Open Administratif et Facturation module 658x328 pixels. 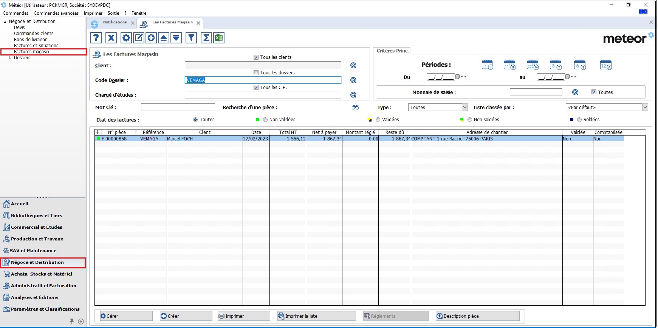coord(43,286)
